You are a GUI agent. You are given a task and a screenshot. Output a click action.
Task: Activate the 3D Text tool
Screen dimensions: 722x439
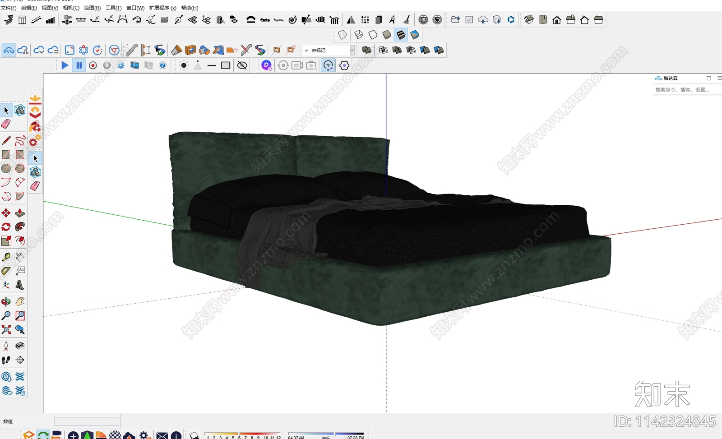coord(20,285)
